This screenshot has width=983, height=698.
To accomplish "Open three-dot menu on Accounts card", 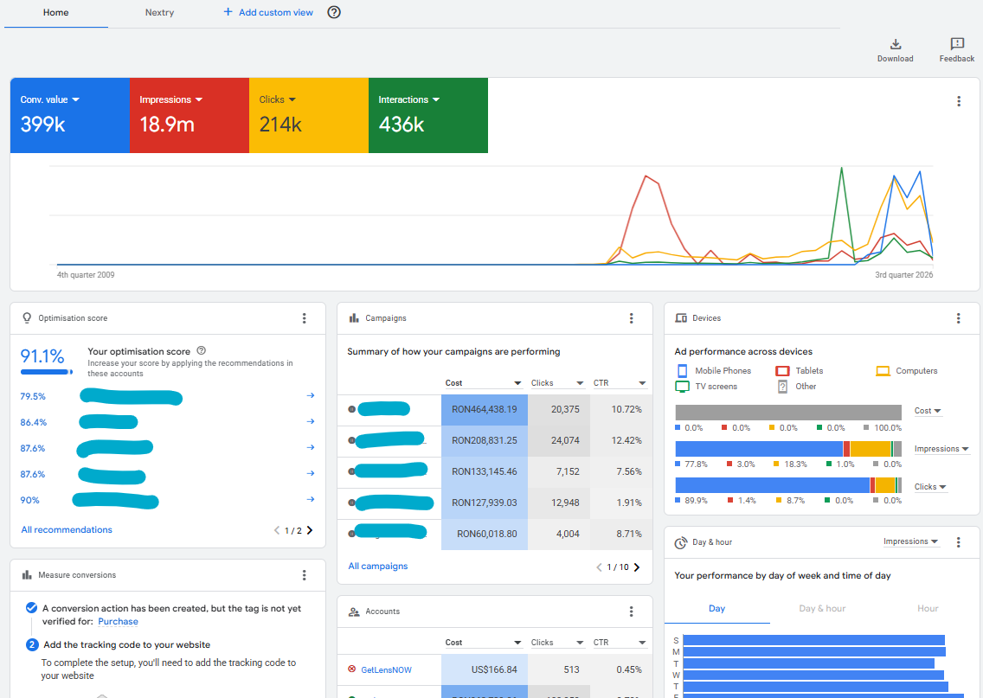I will (632, 612).
